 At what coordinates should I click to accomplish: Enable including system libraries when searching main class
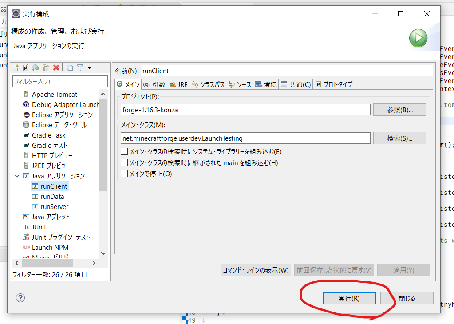pos(124,151)
